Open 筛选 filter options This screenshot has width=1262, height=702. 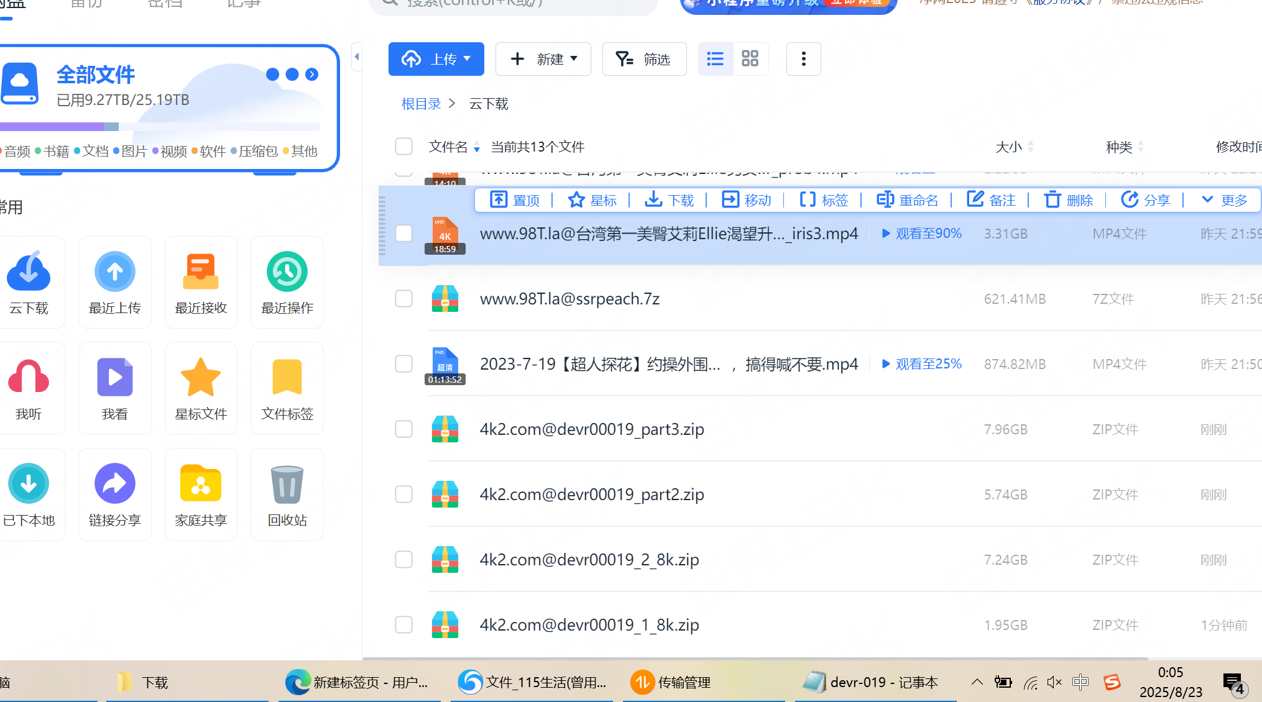point(645,59)
